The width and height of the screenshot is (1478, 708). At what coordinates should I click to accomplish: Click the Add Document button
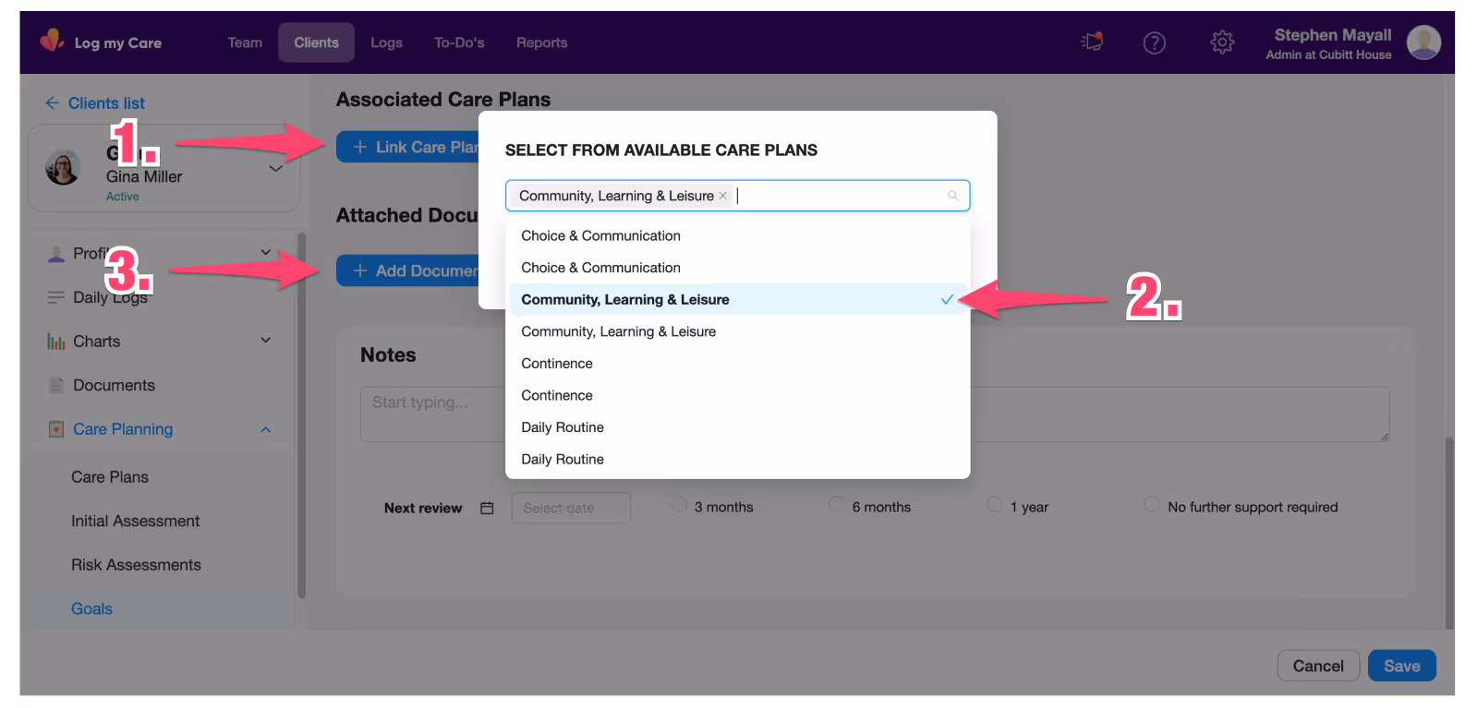click(407, 270)
